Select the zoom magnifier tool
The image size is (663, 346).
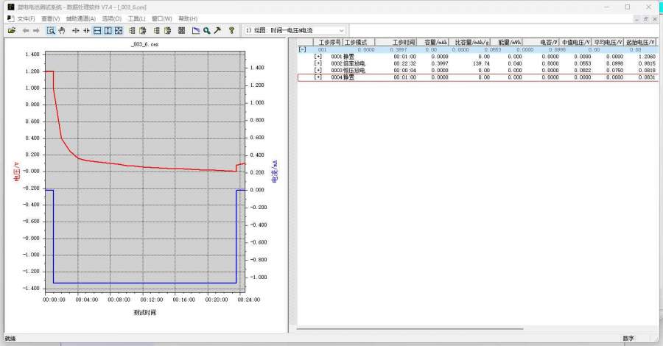tap(51, 30)
